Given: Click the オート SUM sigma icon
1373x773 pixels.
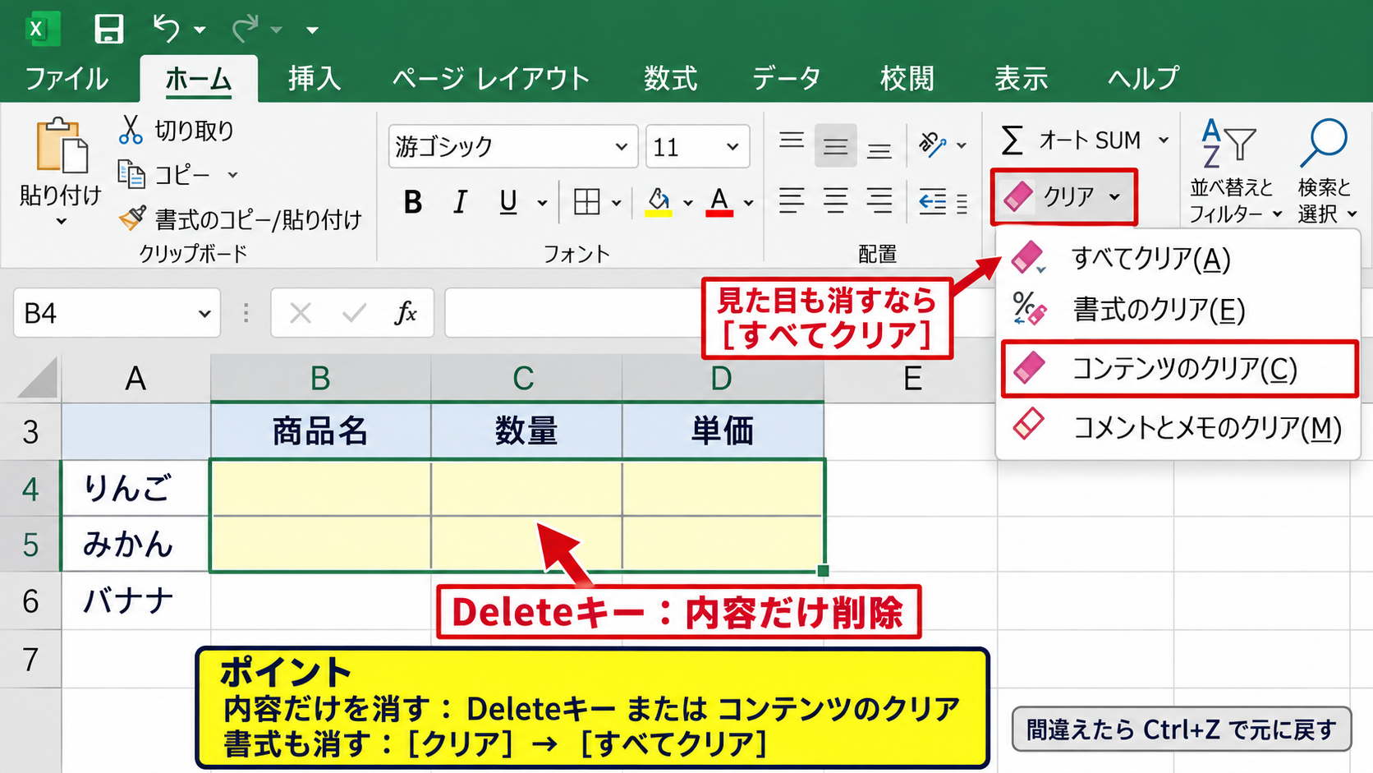Looking at the screenshot, I should (1012, 140).
